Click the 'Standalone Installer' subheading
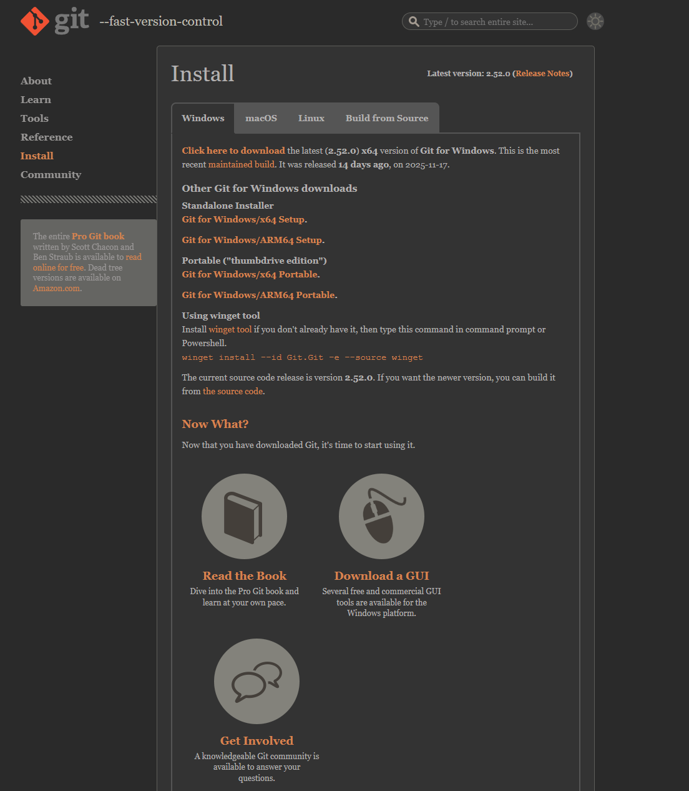The width and height of the screenshot is (689, 791). 228,206
